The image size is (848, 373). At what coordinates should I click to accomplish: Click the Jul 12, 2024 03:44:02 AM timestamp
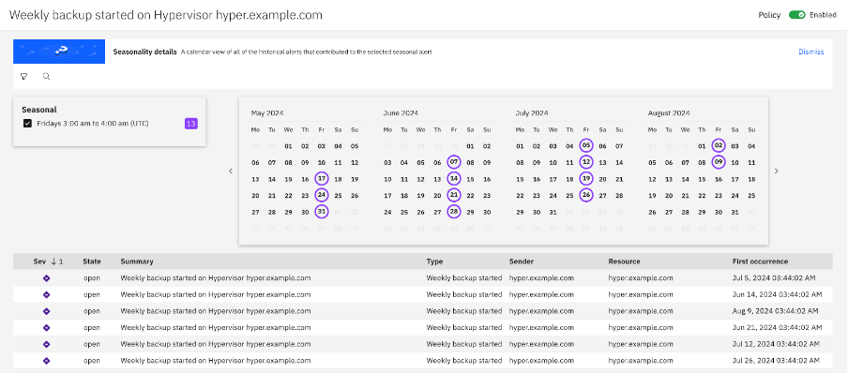pyautogui.click(x=776, y=344)
